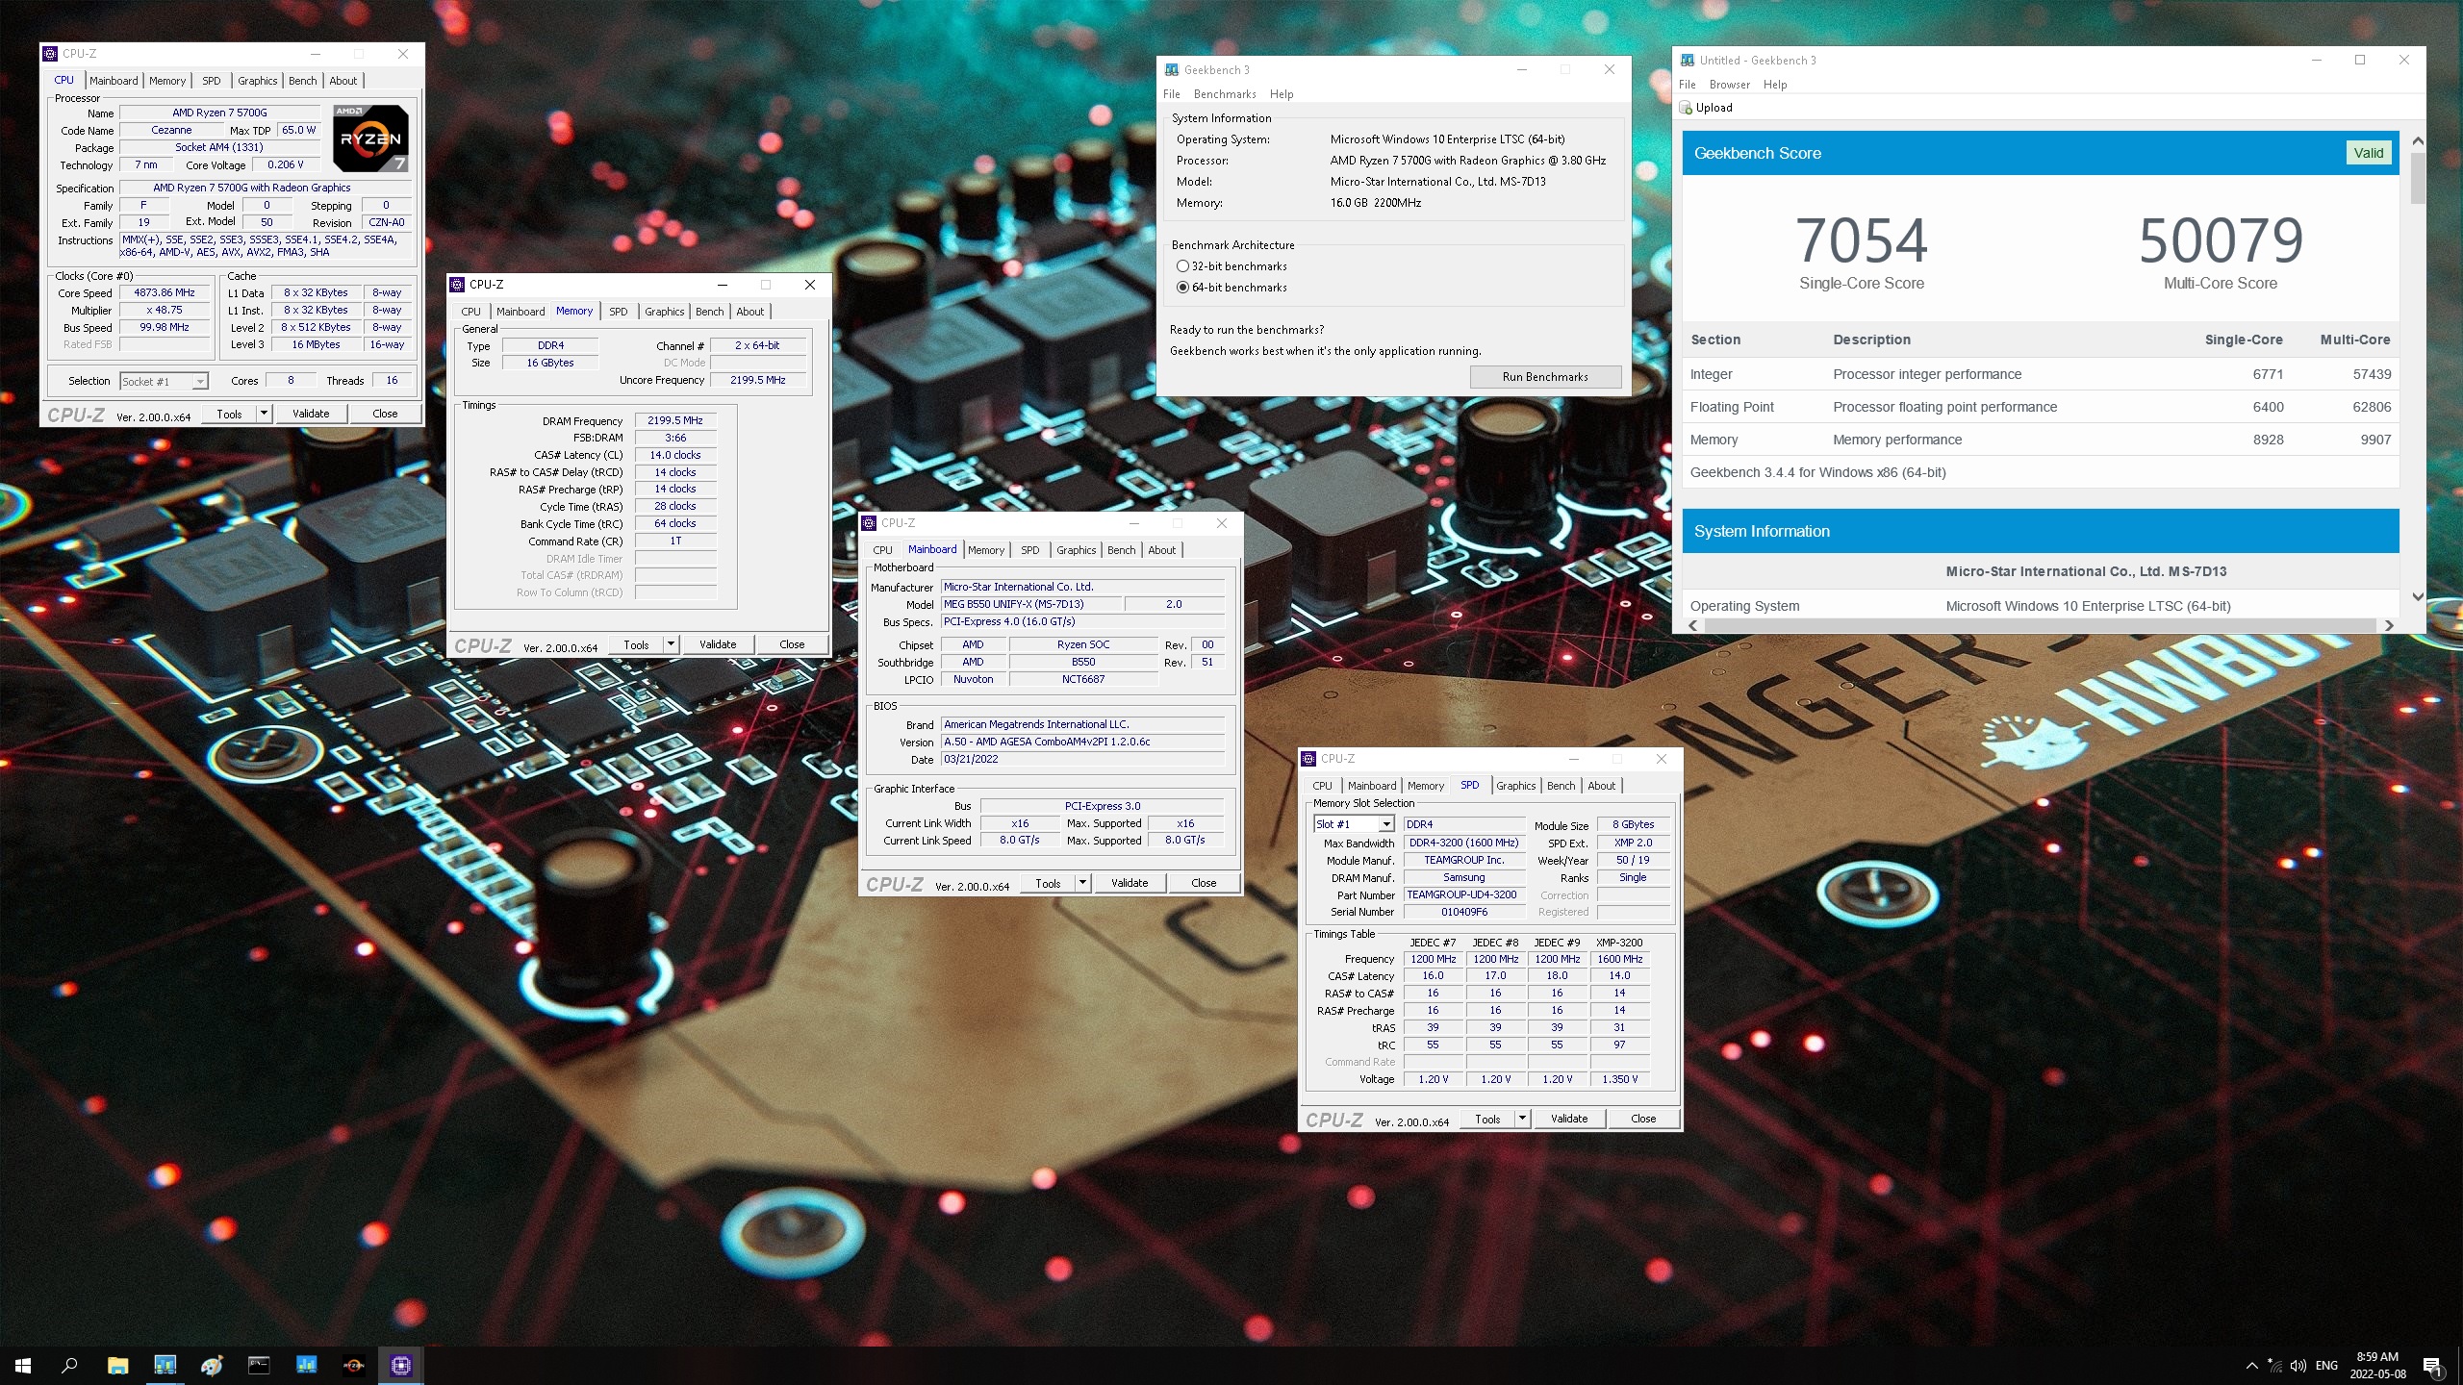Select the 32-bit benchmarks option
Viewport: 2463px width, 1385px height.
[x=1182, y=266]
